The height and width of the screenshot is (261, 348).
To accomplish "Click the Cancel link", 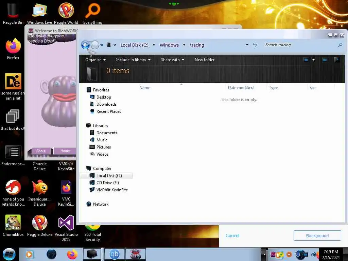I will coord(232,236).
